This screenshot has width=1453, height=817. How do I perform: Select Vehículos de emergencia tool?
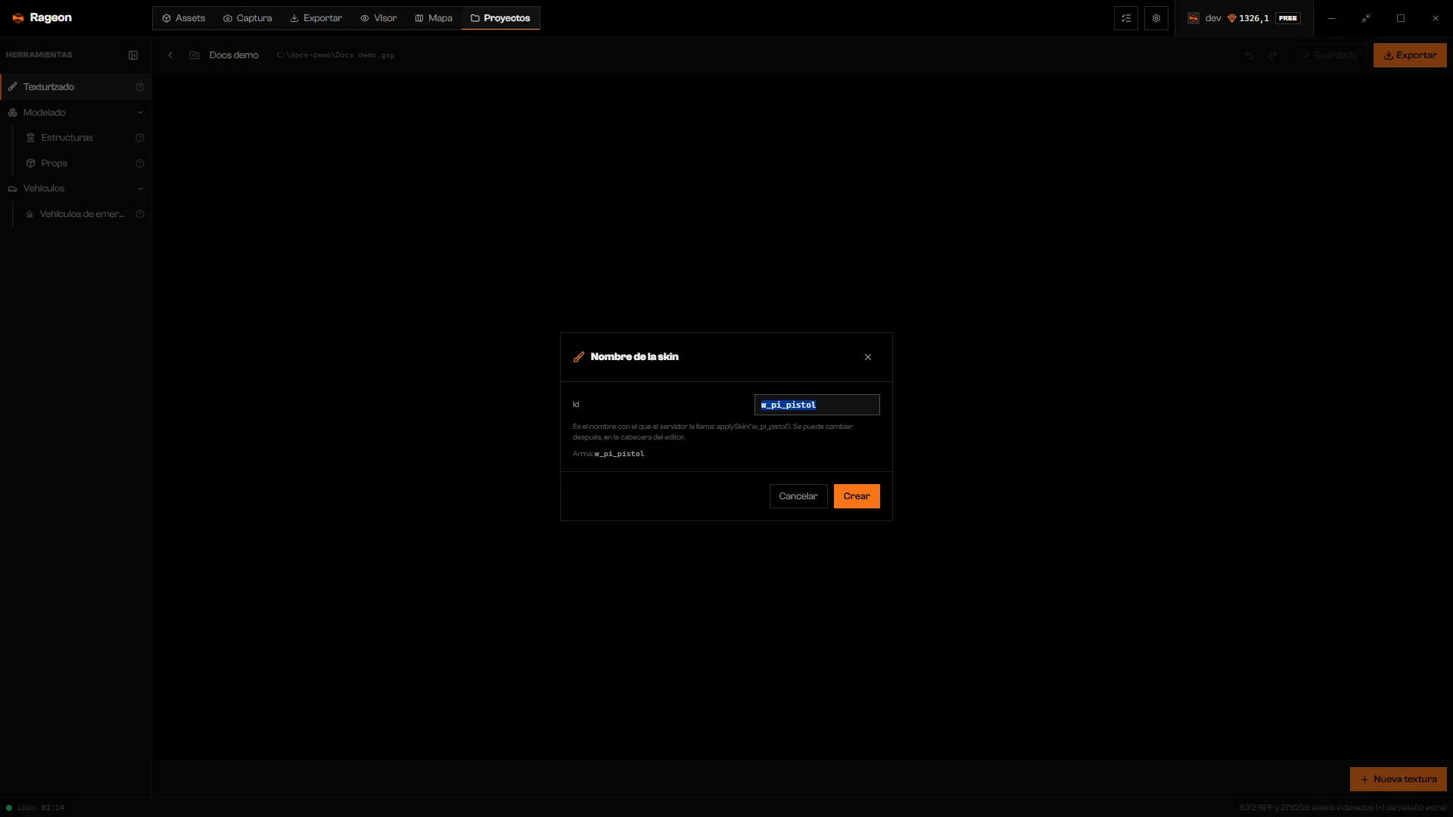[82, 214]
